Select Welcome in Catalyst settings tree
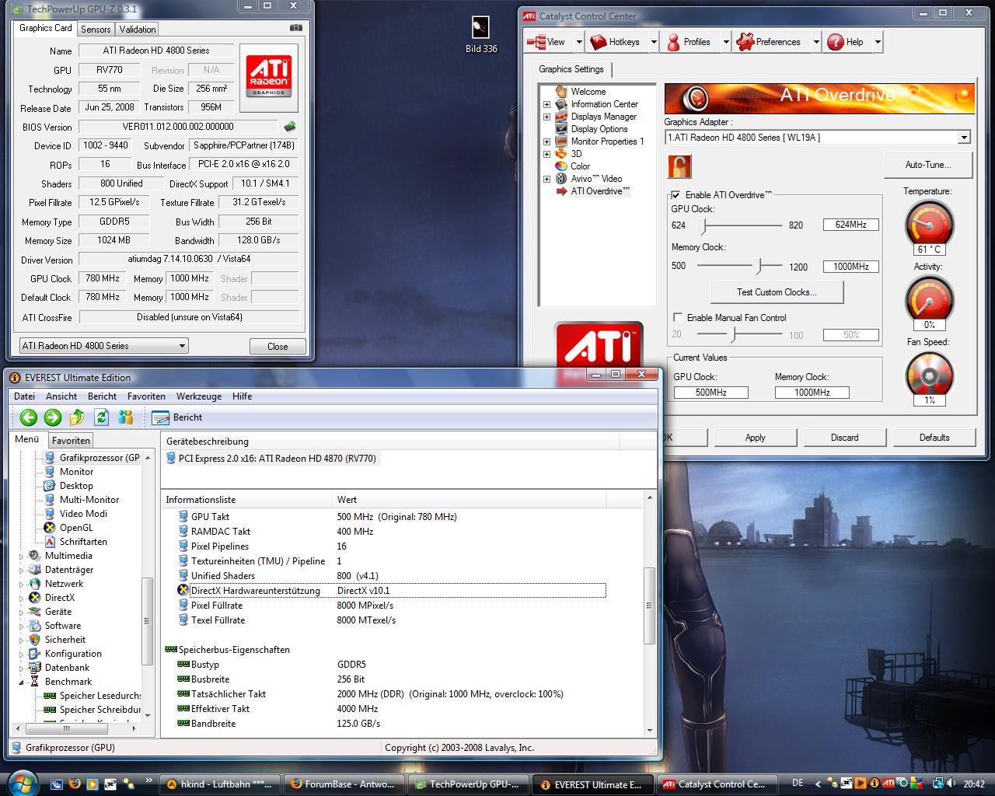995x796 pixels. coord(588,92)
